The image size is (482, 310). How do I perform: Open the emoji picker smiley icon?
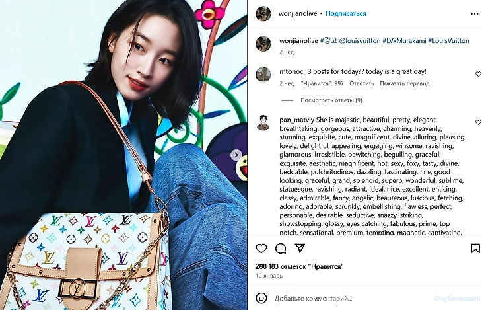[261, 298]
